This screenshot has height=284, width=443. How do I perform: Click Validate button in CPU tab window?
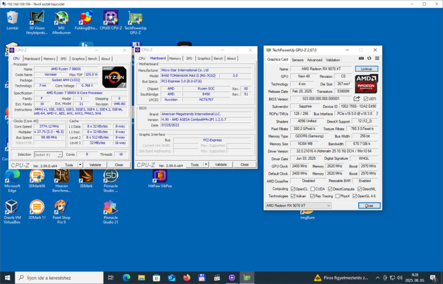(95, 165)
